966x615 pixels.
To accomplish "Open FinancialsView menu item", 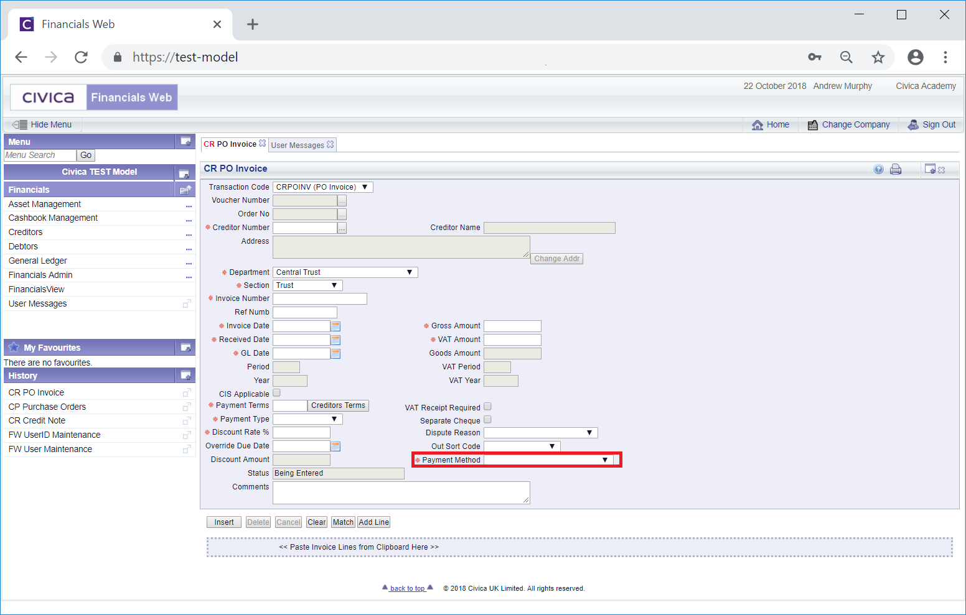I will pos(36,289).
